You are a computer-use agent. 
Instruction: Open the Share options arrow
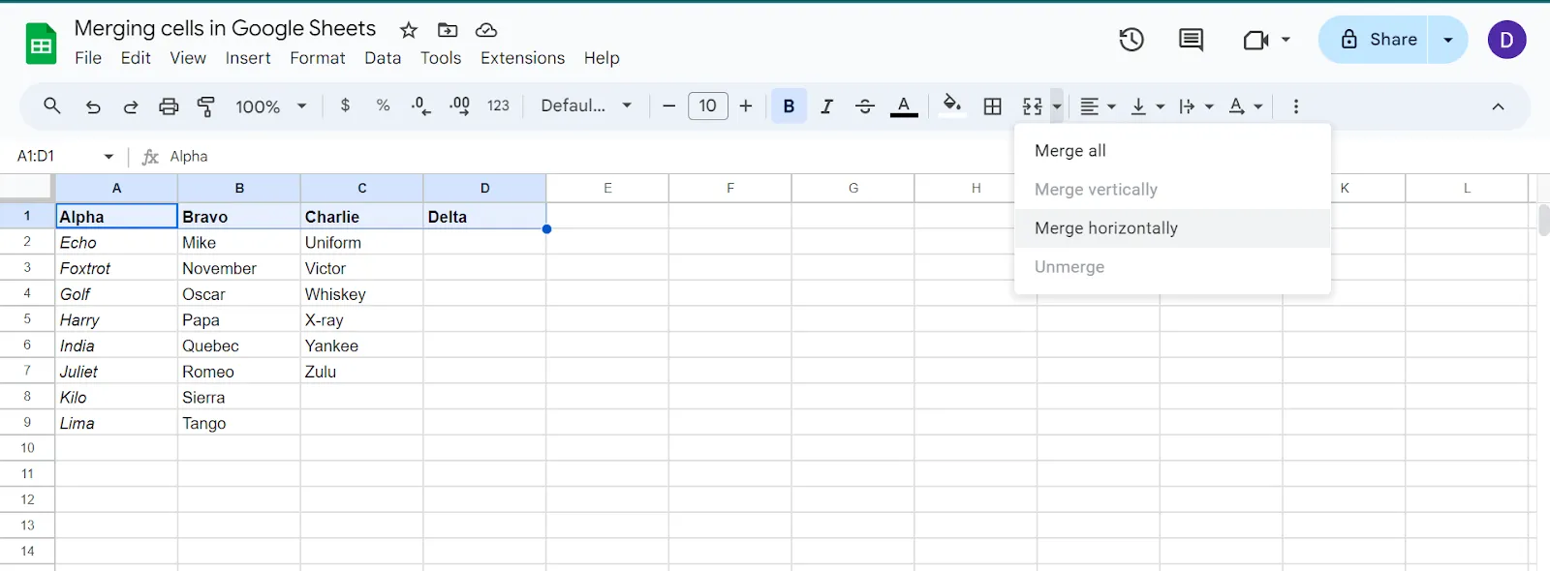tap(1448, 40)
